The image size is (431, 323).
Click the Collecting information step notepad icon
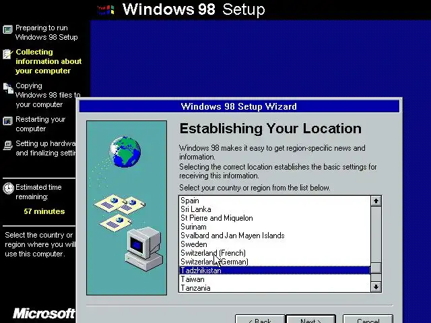(x=7, y=54)
